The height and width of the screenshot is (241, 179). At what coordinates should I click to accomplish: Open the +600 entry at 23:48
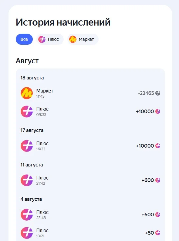[x=90, y=215]
